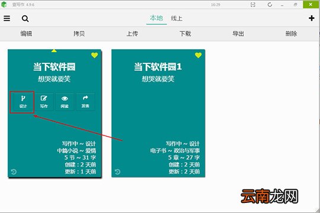Click '中篇小说 ~ 爱情' text
Screen dimensions: 320x213
pyautogui.click(x=76, y=151)
